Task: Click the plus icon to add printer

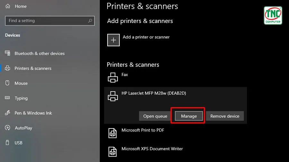Action: 113,40
